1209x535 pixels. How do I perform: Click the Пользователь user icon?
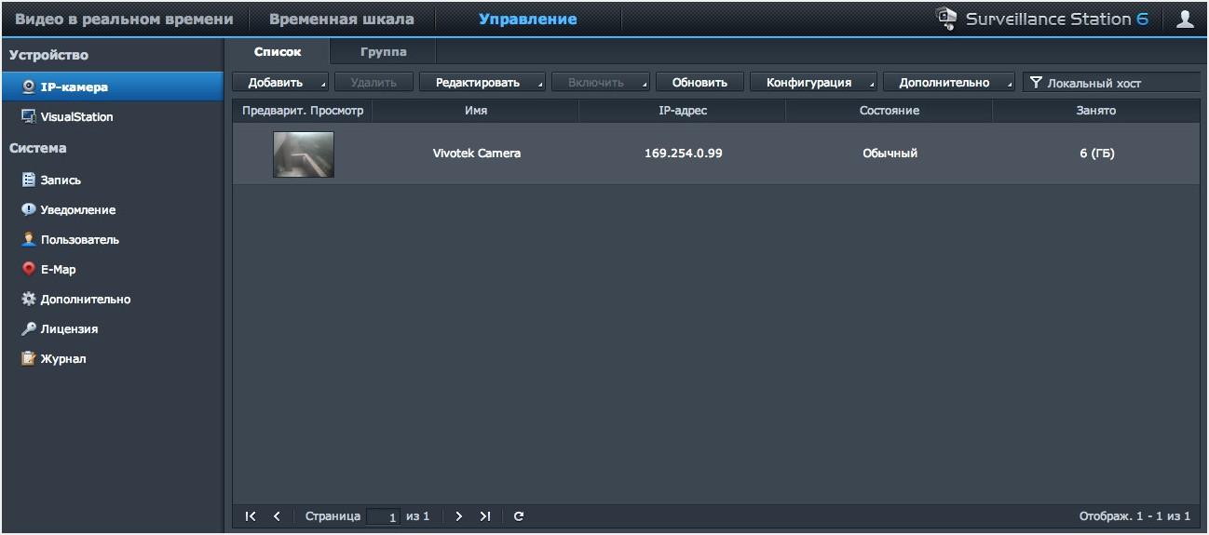[29, 239]
